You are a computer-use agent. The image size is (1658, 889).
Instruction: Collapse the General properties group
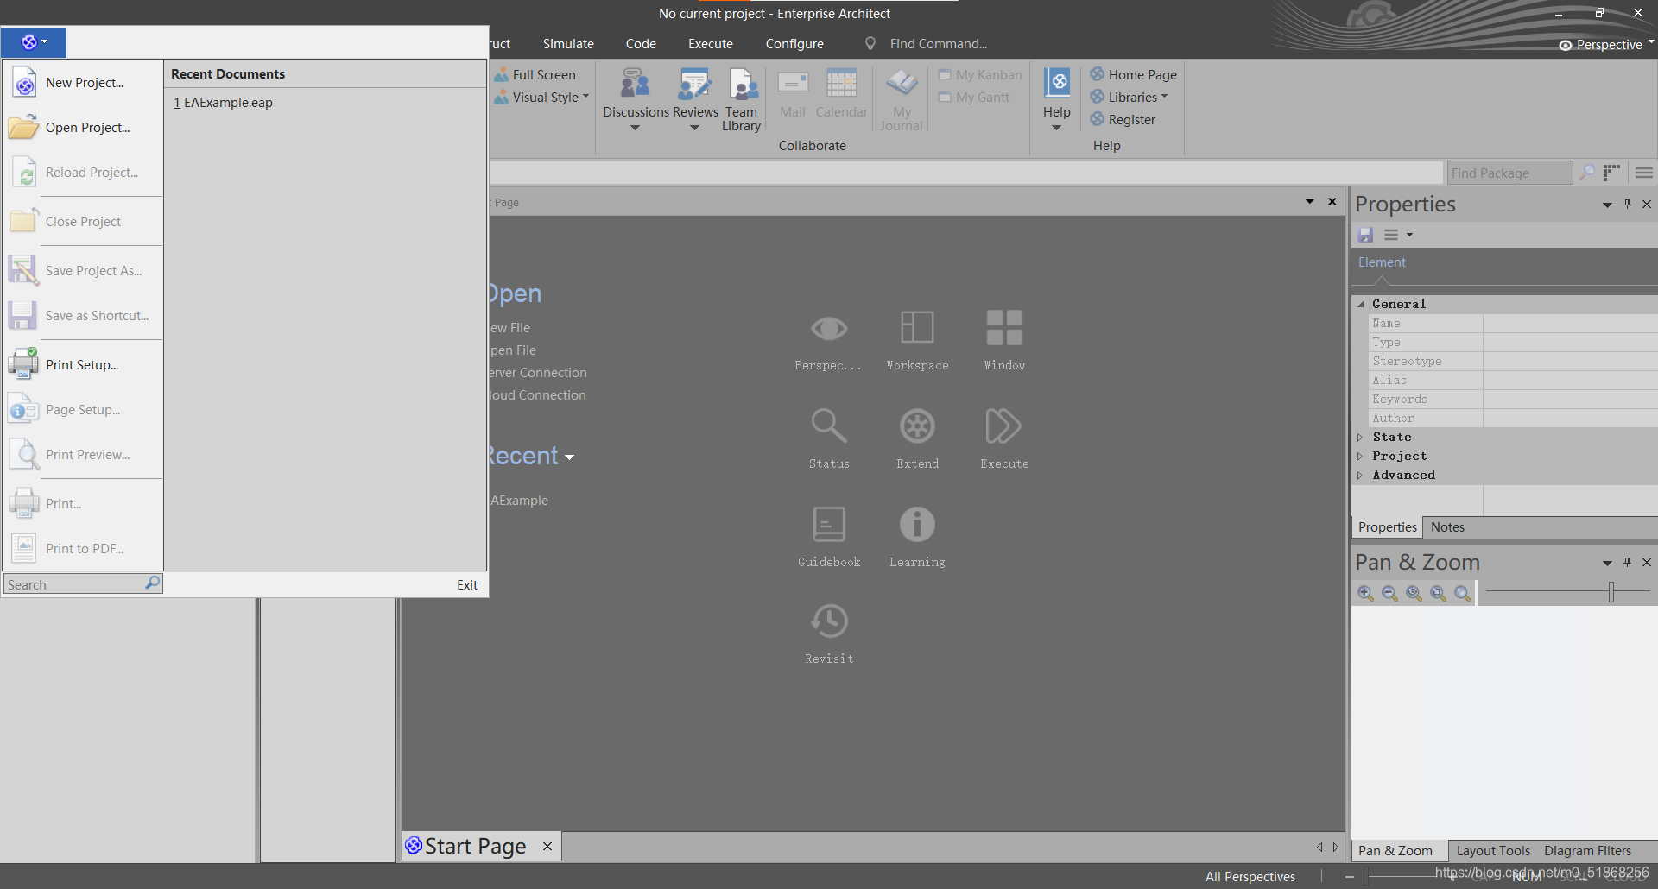coord(1361,304)
